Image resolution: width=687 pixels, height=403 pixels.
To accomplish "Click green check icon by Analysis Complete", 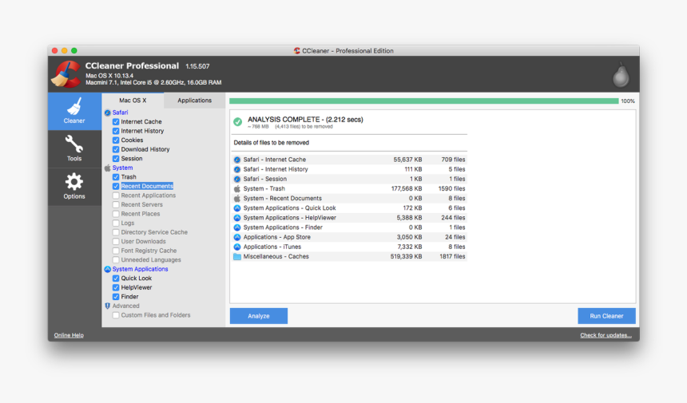I will (x=237, y=121).
